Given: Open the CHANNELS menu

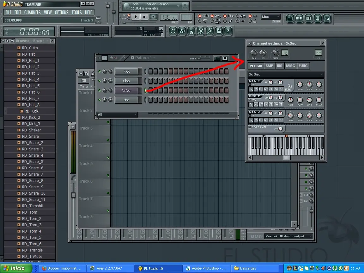Looking at the screenshot, I should pos(32,13).
